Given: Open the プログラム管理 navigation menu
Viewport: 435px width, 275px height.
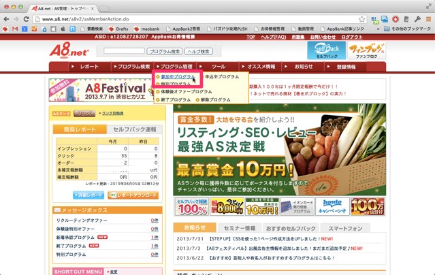Looking at the screenshot, I should coord(175,67).
